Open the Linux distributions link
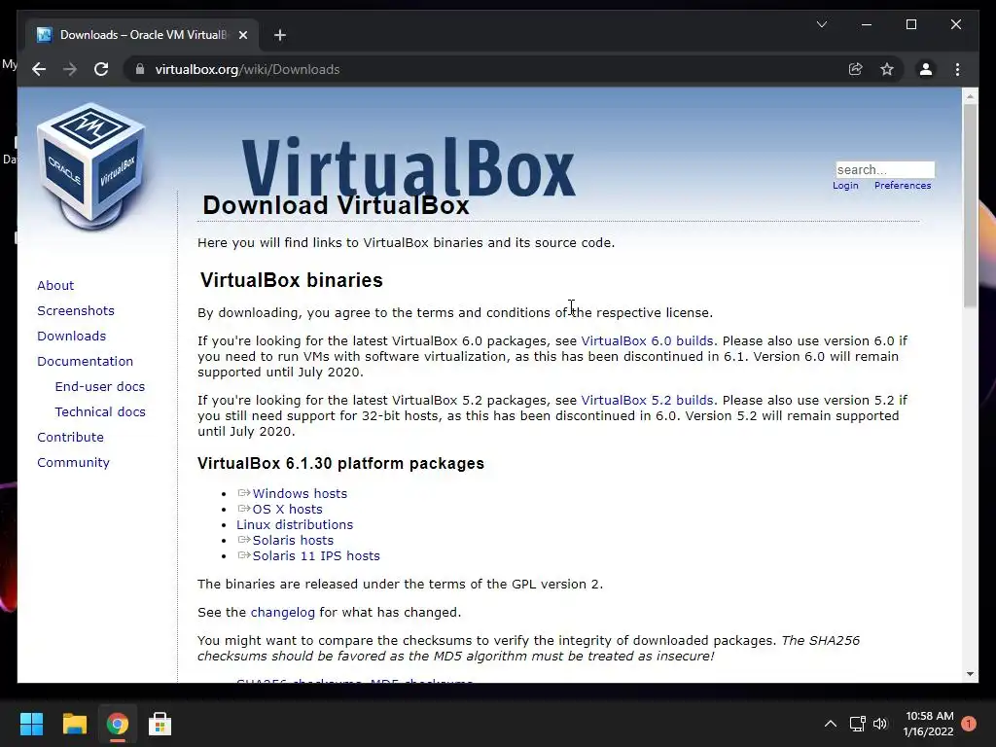 [294, 524]
